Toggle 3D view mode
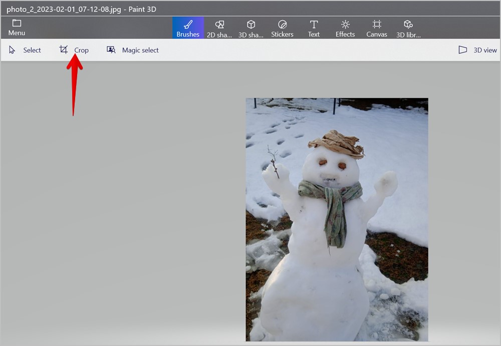 [477, 50]
